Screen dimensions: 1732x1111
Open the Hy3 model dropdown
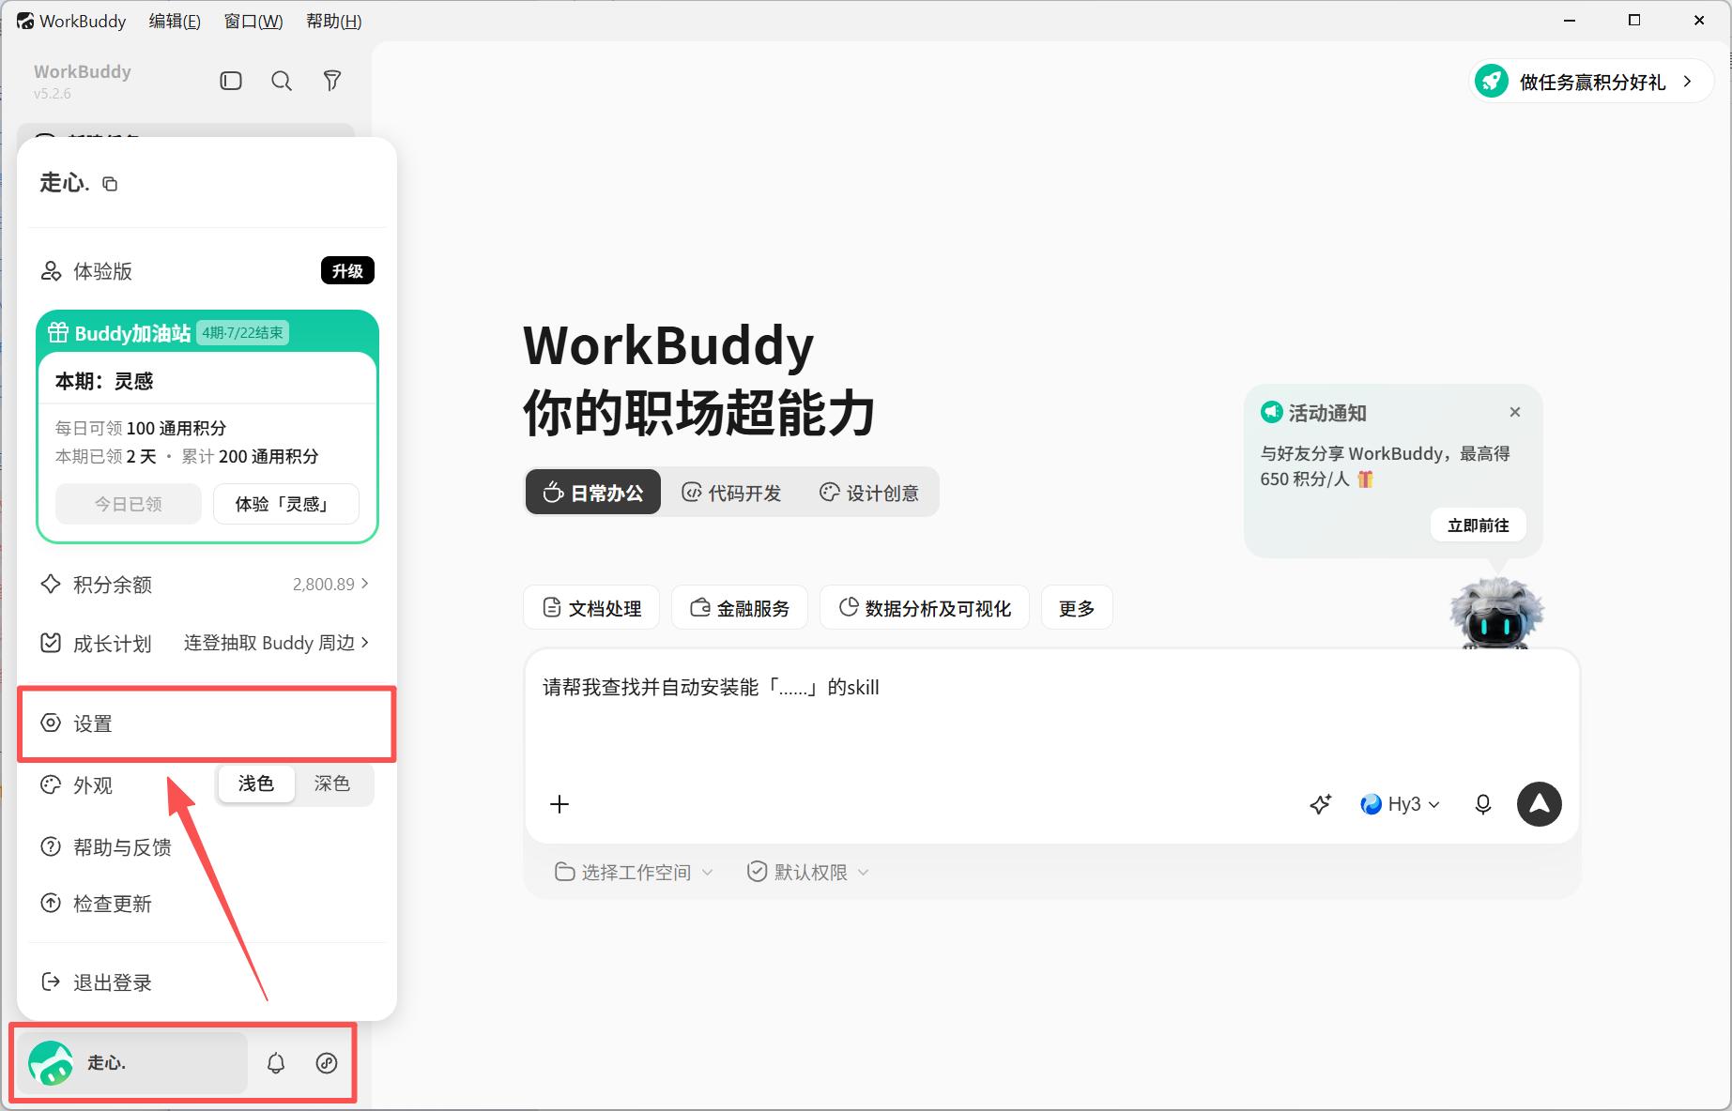(1400, 804)
